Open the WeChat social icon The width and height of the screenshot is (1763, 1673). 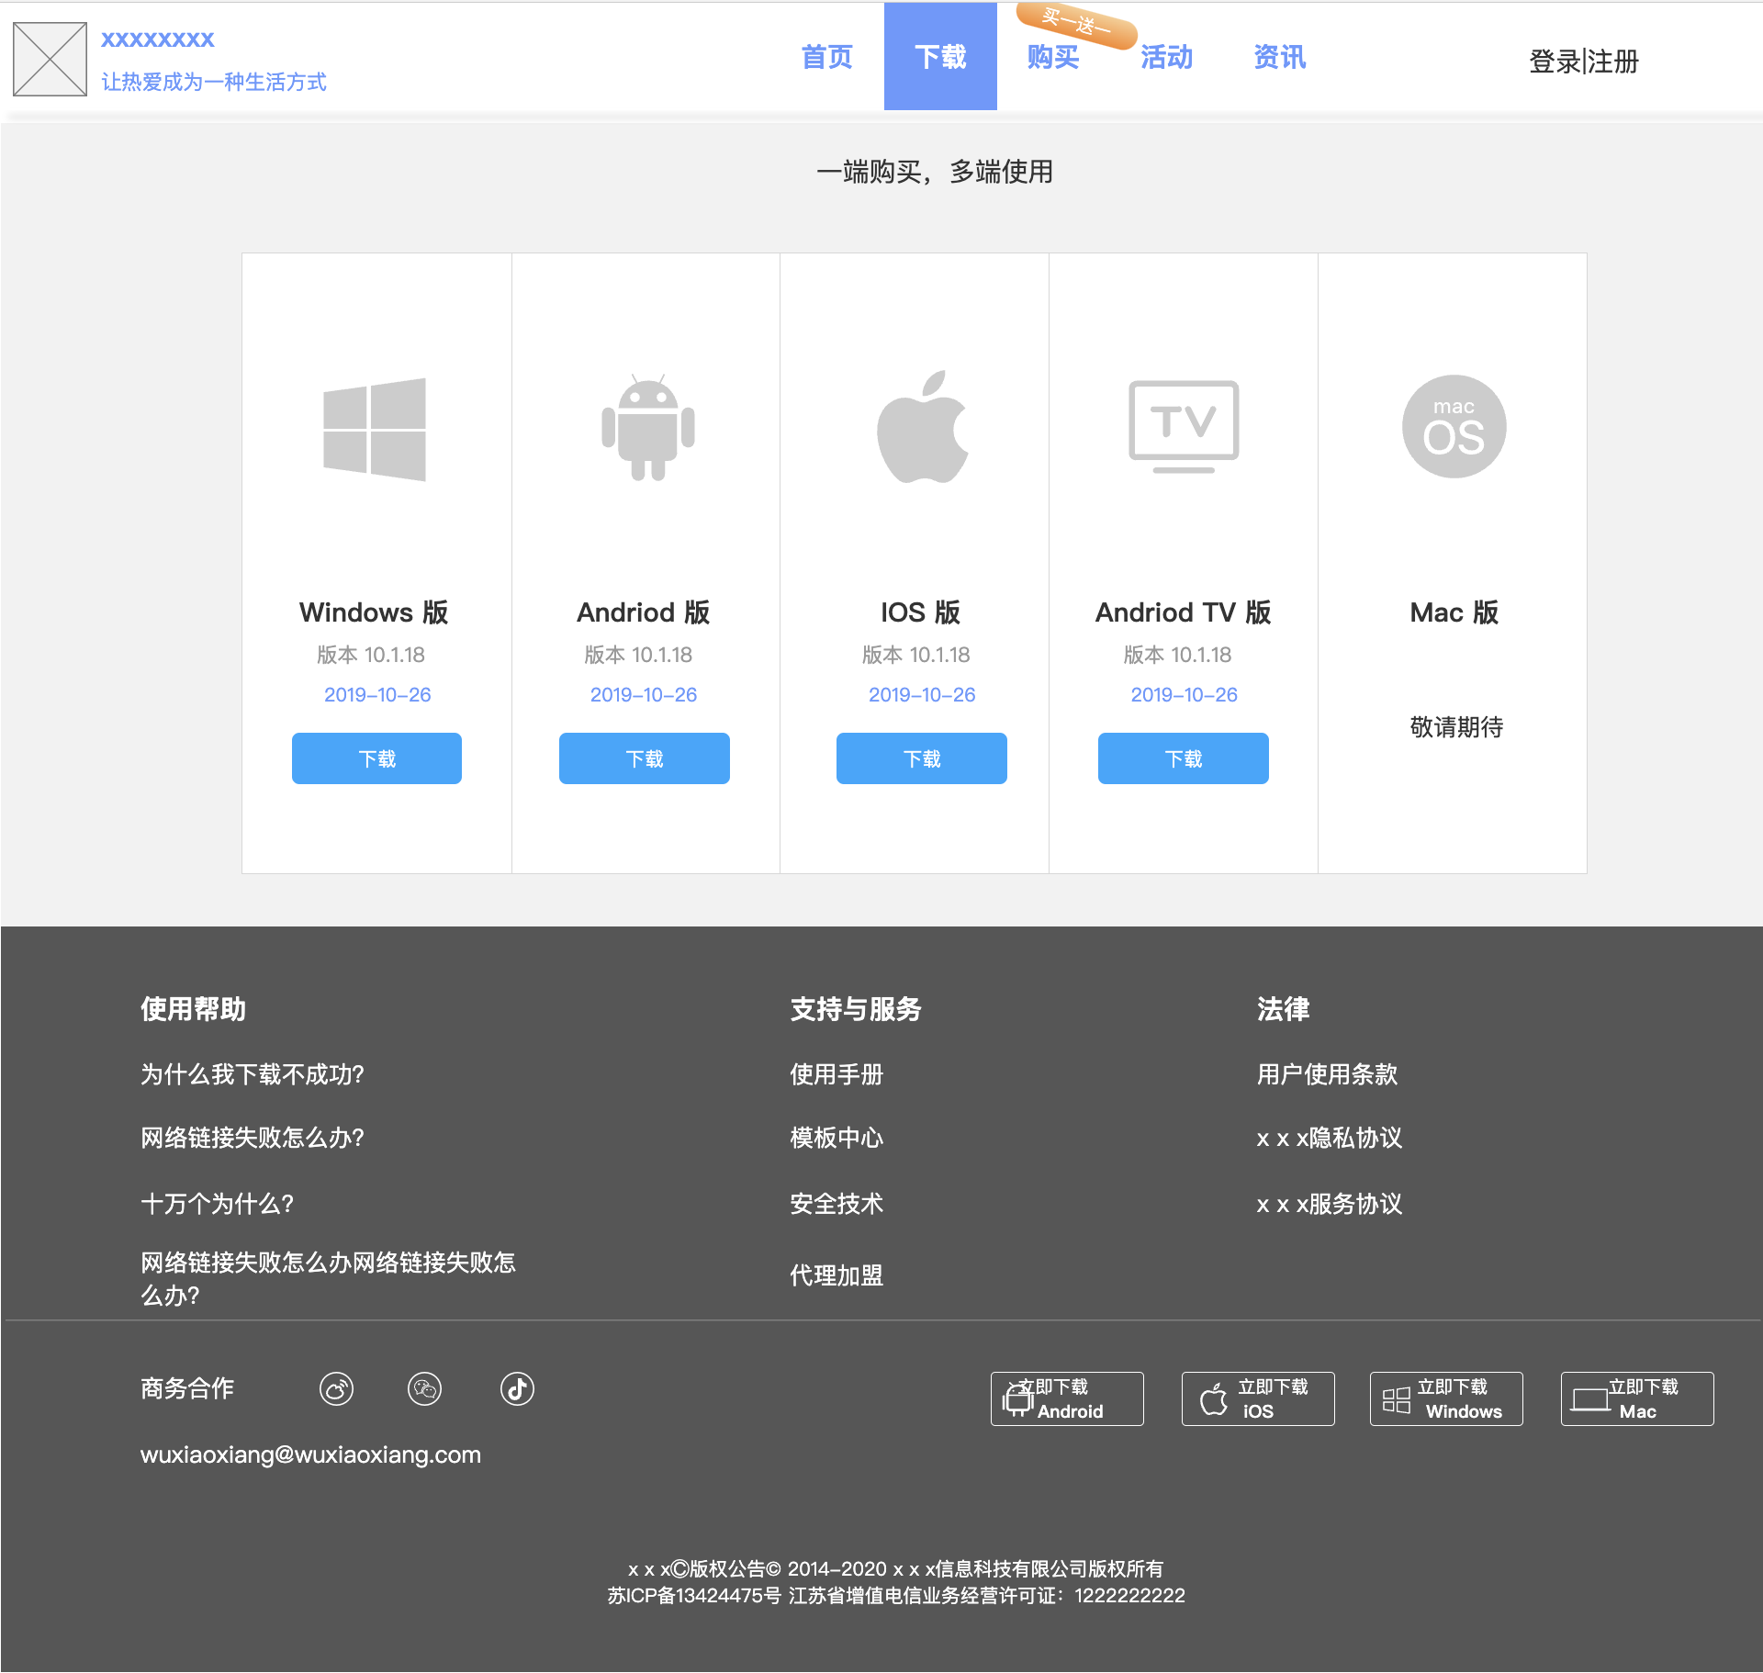pyautogui.click(x=424, y=1388)
